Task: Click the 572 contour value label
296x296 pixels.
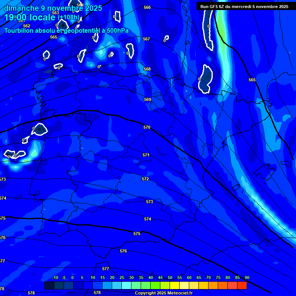Action: [145, 179]
